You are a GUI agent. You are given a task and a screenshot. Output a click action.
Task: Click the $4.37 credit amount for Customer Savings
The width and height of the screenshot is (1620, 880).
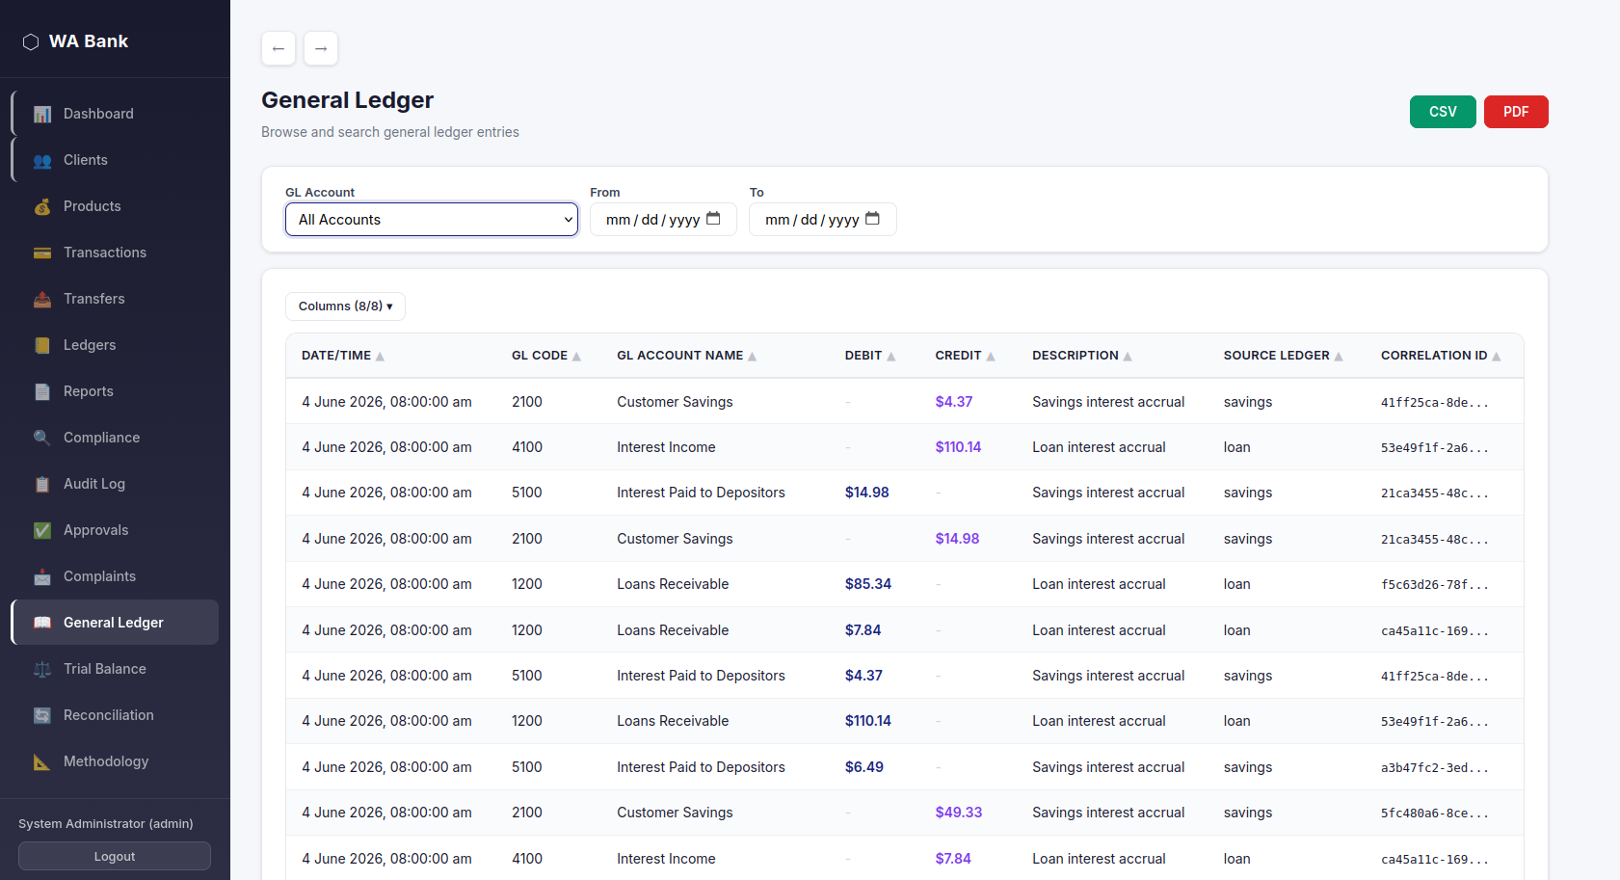tap(954, 402)
